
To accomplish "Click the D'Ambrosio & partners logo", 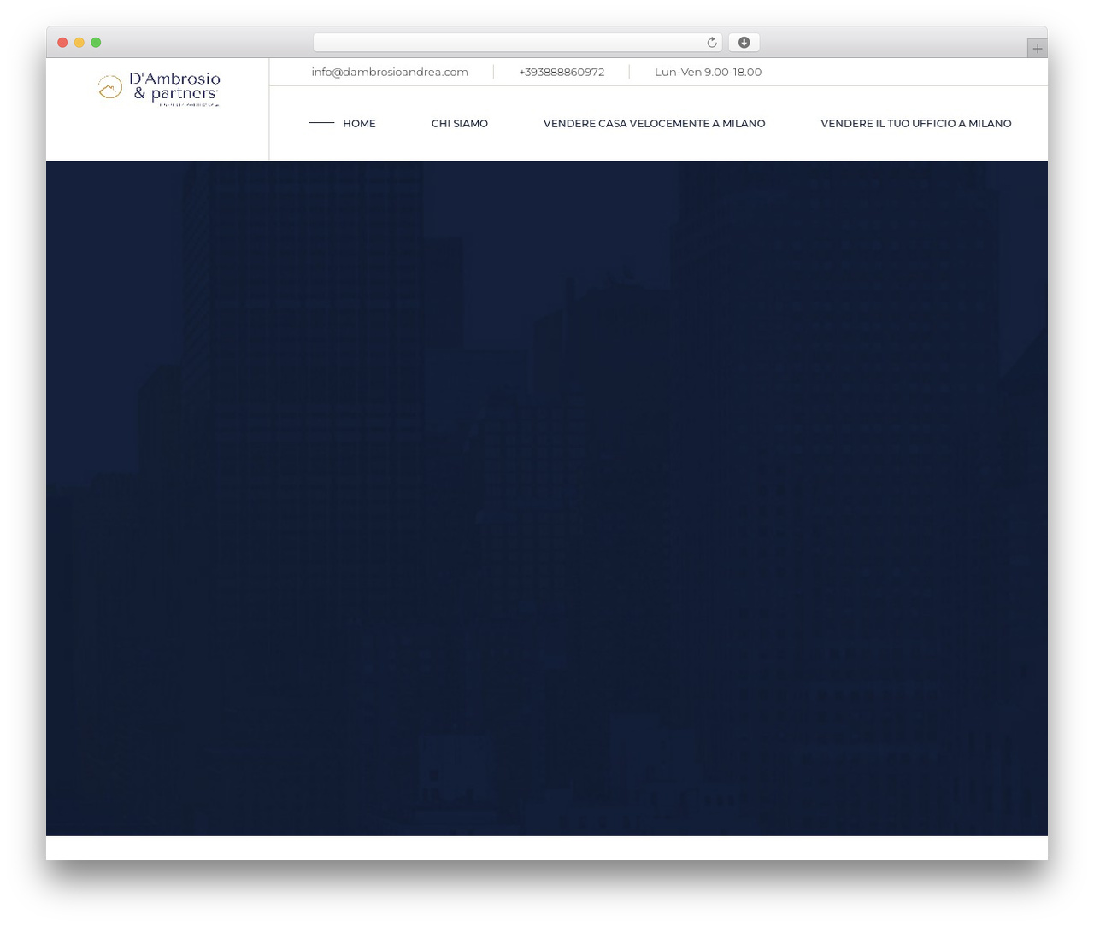I will [159, 89].
